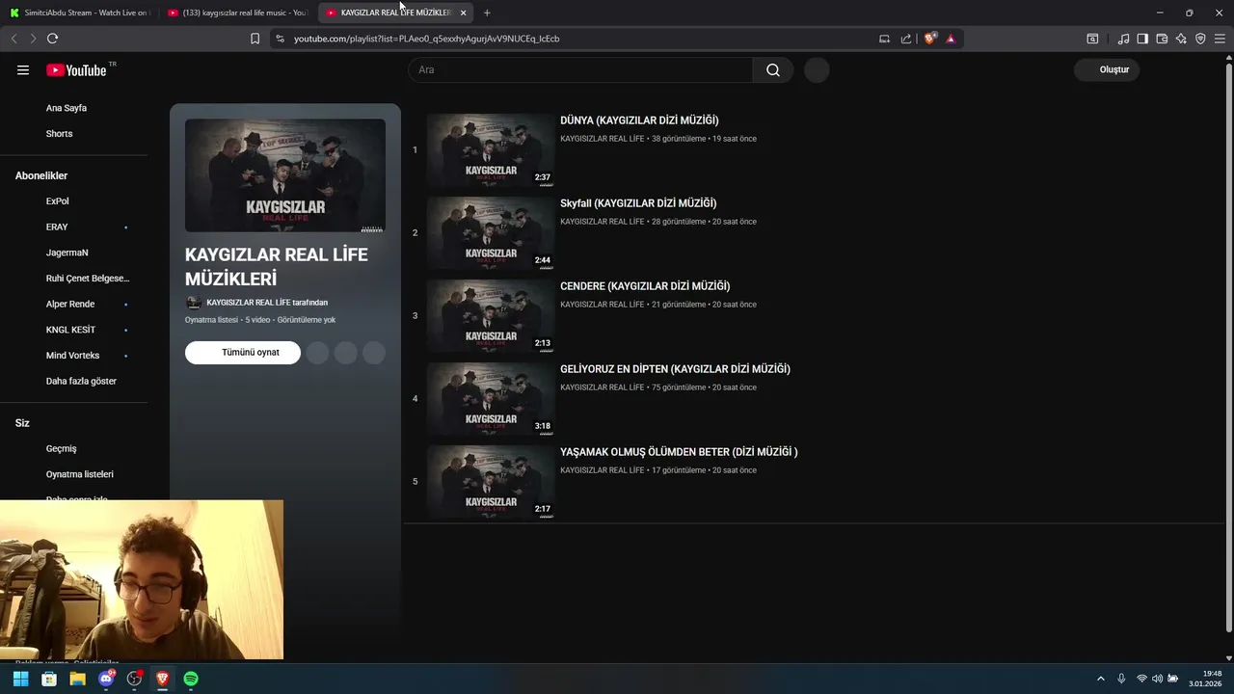The width and height of the screenshot is (1234, 694).
Task: Open DÜNYA video thumbnail
Action: [x=491, y=149]
